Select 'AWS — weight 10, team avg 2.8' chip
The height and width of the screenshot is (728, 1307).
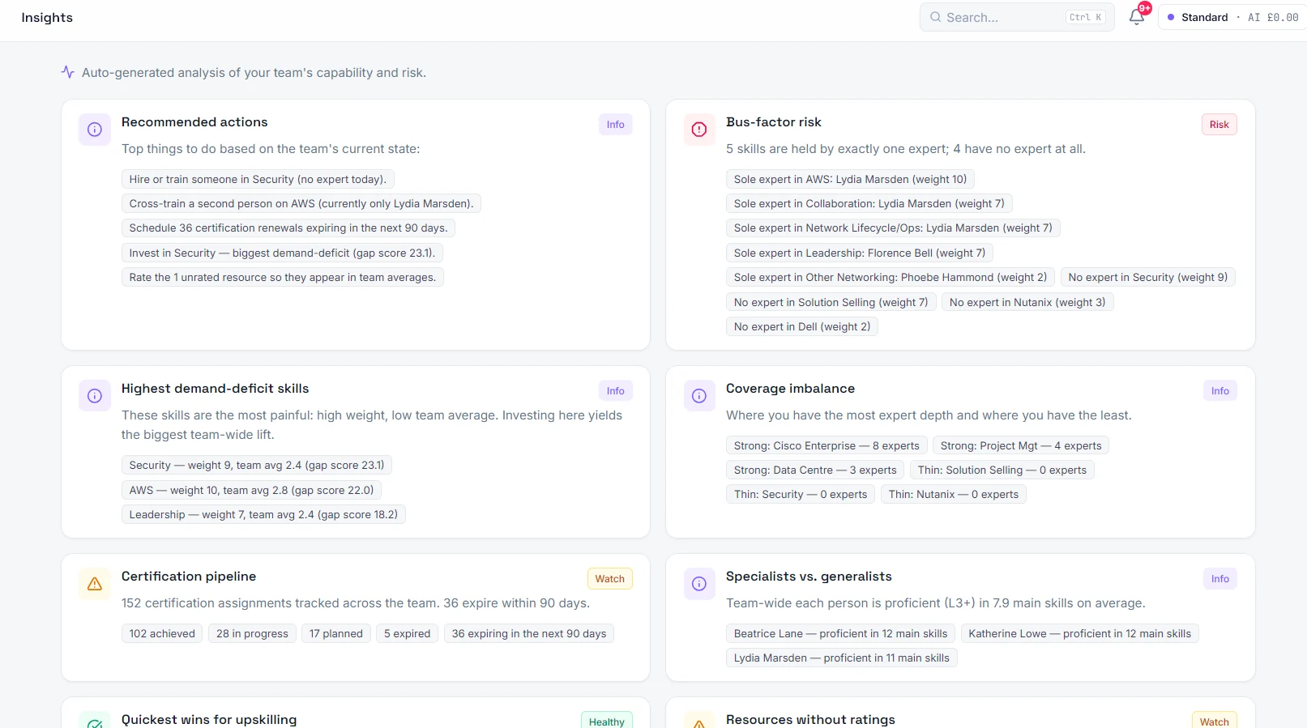(251, 491)
